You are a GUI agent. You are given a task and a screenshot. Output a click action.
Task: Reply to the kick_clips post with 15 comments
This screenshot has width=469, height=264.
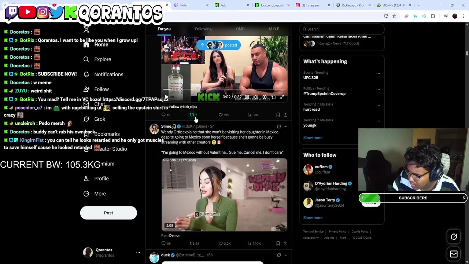tap(166, 115)
